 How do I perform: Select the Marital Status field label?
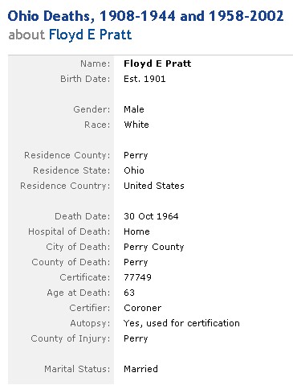77,369
